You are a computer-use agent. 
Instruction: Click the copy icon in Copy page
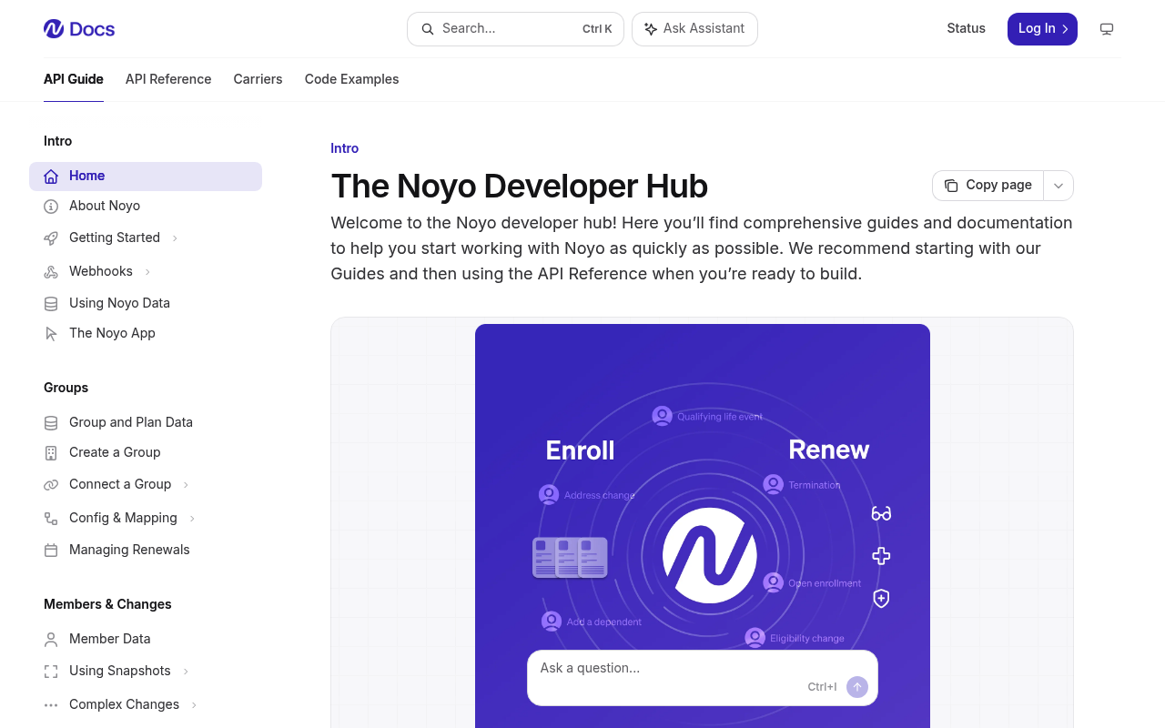coord(951,186)
